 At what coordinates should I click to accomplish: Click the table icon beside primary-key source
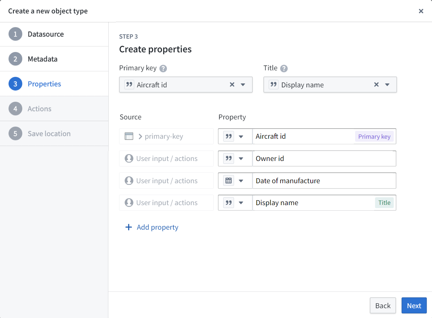coord(129,136)
